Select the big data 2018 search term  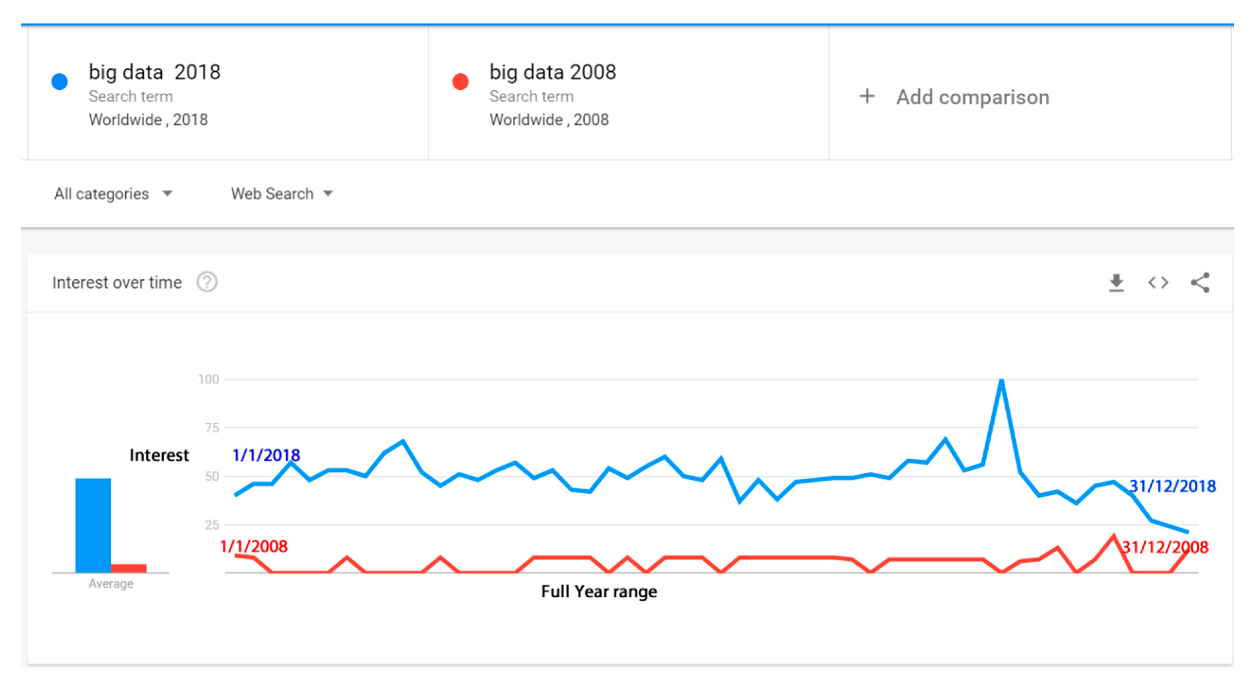click(155, 72)
